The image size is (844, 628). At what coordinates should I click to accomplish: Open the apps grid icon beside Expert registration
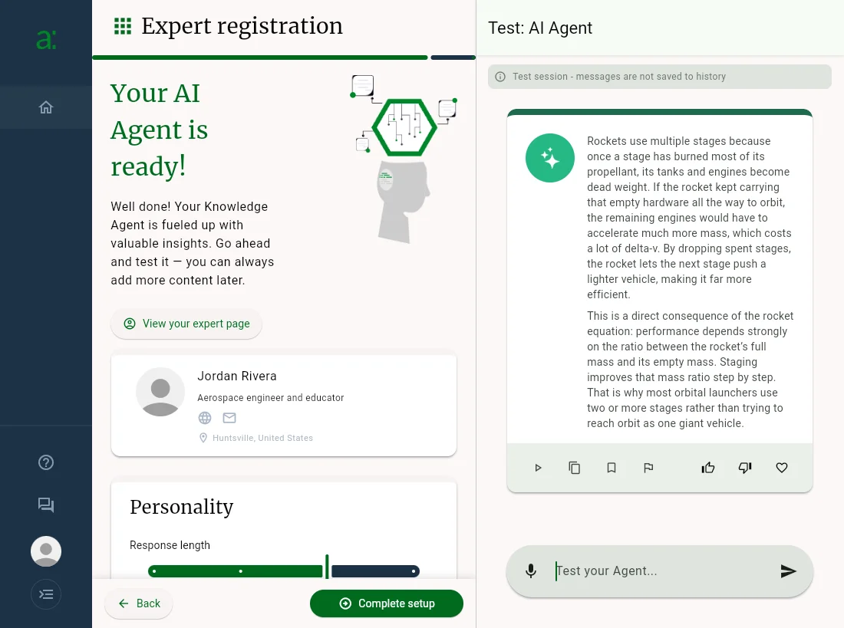tap(123, 26)
